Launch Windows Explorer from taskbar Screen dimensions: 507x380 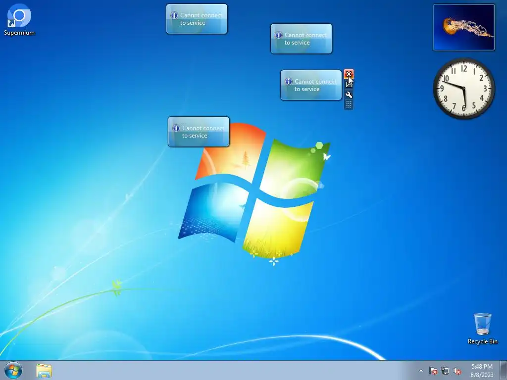44,371
